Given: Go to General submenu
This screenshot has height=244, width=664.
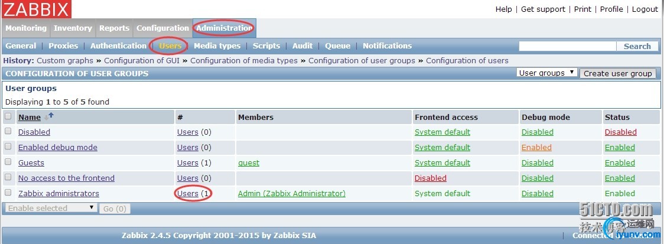Looking at the screenshot, I should coord(21,45).
